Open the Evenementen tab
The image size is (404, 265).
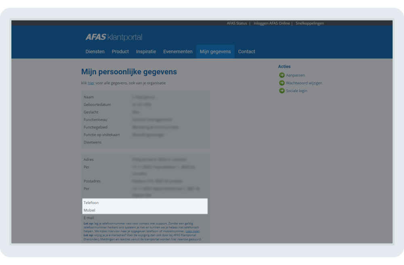click(x=178, y=51)
